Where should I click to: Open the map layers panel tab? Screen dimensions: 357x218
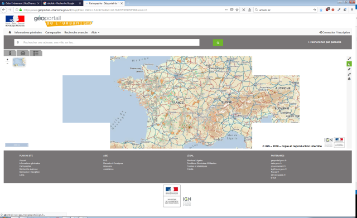[x=23, y=53]
